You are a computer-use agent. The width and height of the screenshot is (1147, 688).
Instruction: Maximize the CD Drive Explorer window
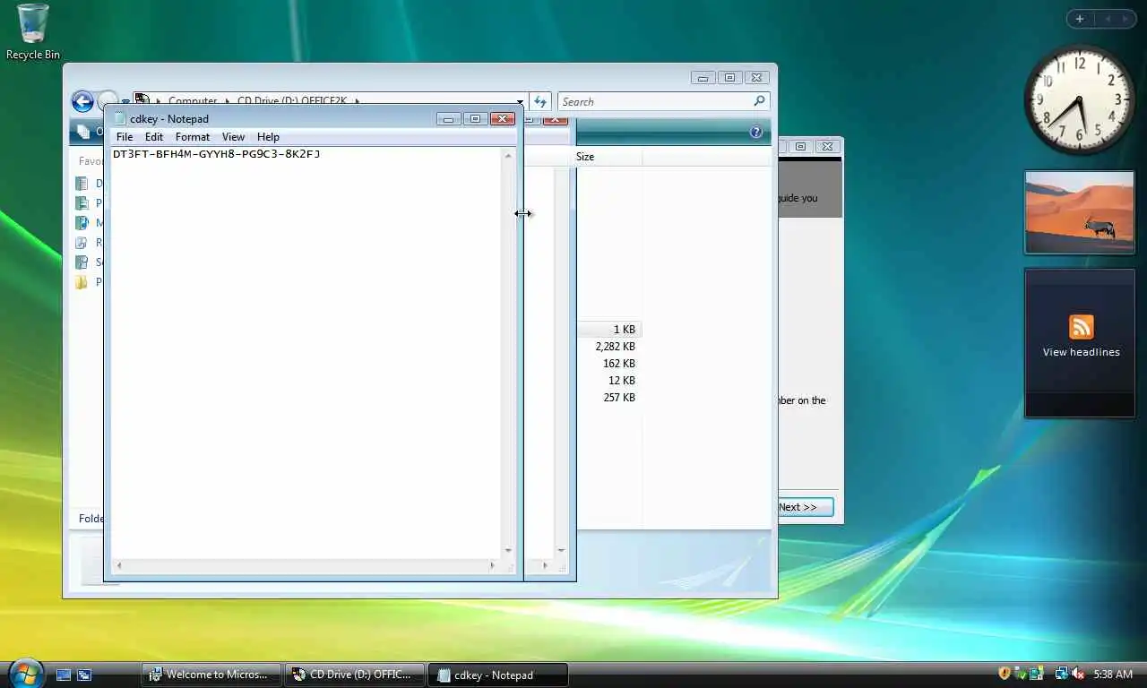729,78
